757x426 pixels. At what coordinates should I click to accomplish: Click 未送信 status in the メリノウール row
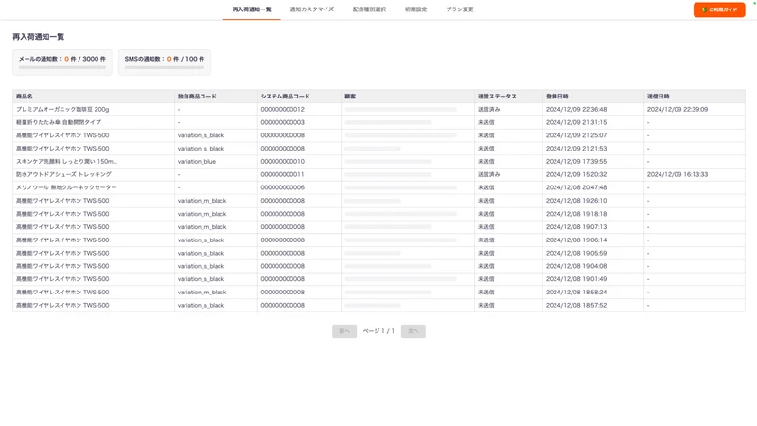[x=486, y=187]
